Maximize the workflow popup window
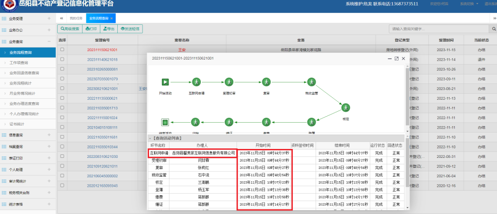The image size is (497, 214). (396, 59)
